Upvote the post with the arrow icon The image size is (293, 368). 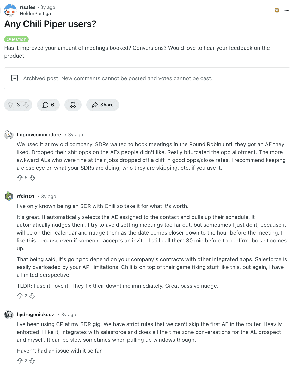click(10, 105)
